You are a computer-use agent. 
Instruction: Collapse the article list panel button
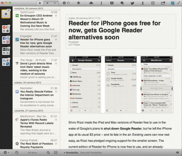[x=56, y=153]
